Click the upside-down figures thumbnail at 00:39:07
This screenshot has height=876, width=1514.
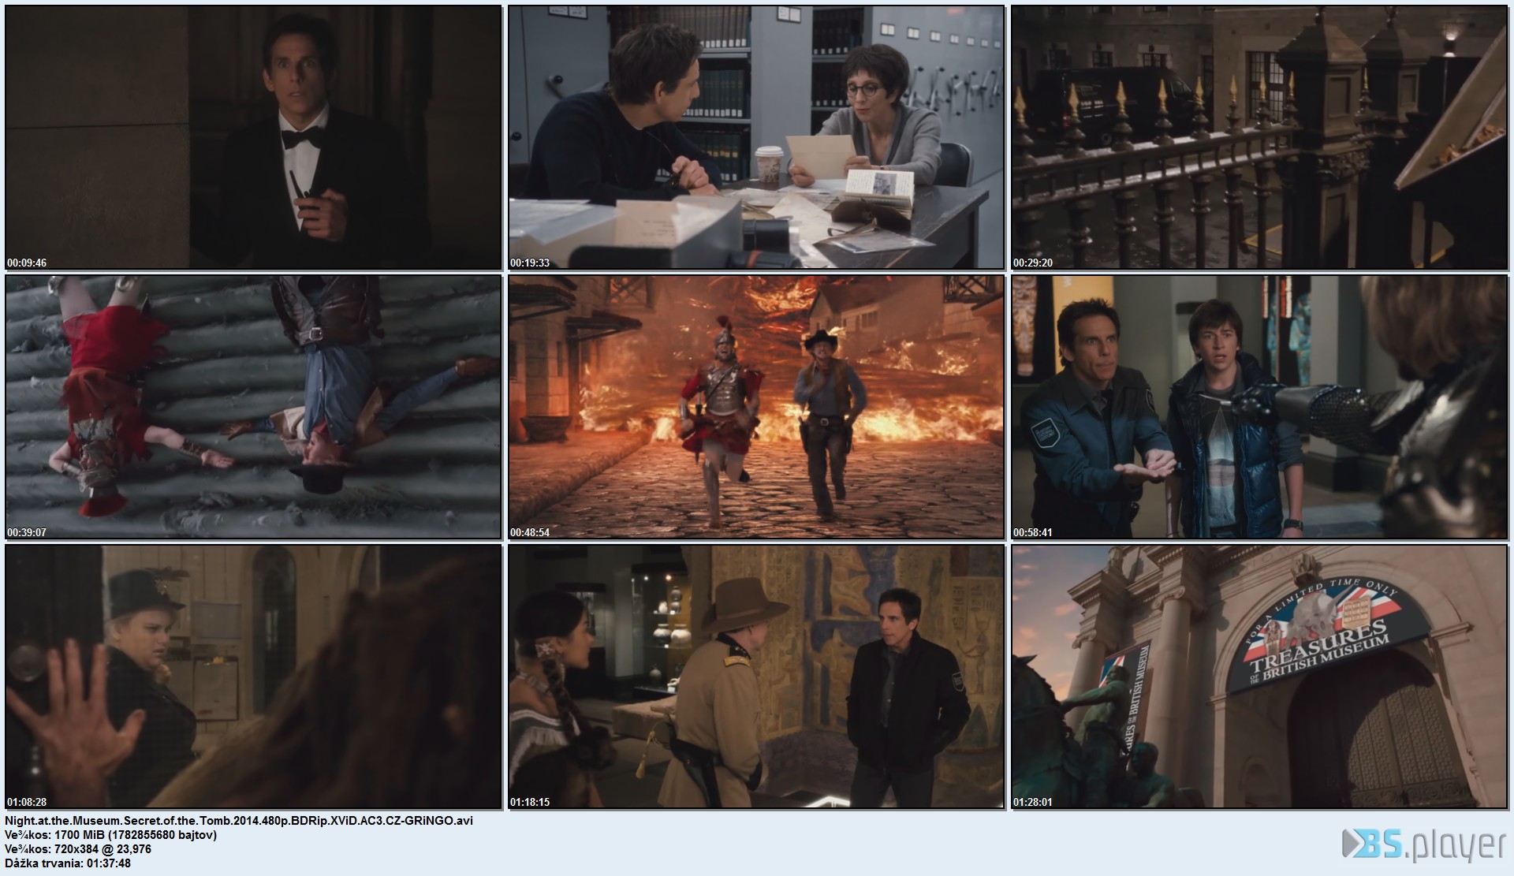pyautogui.click(x=253, y=407)
